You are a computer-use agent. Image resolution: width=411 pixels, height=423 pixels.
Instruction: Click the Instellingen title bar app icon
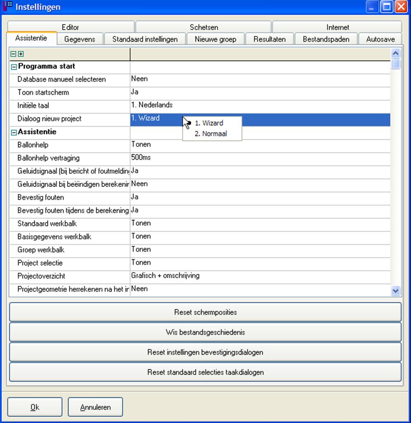point(7,6)
